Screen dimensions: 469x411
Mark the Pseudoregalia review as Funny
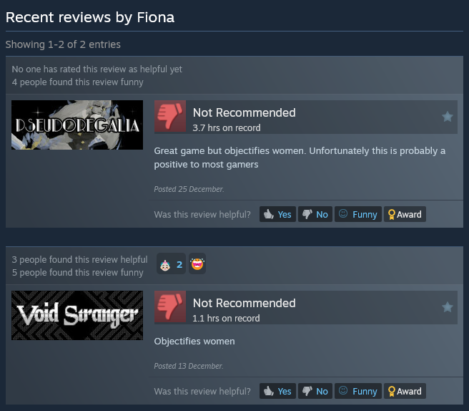pos(358,214)
